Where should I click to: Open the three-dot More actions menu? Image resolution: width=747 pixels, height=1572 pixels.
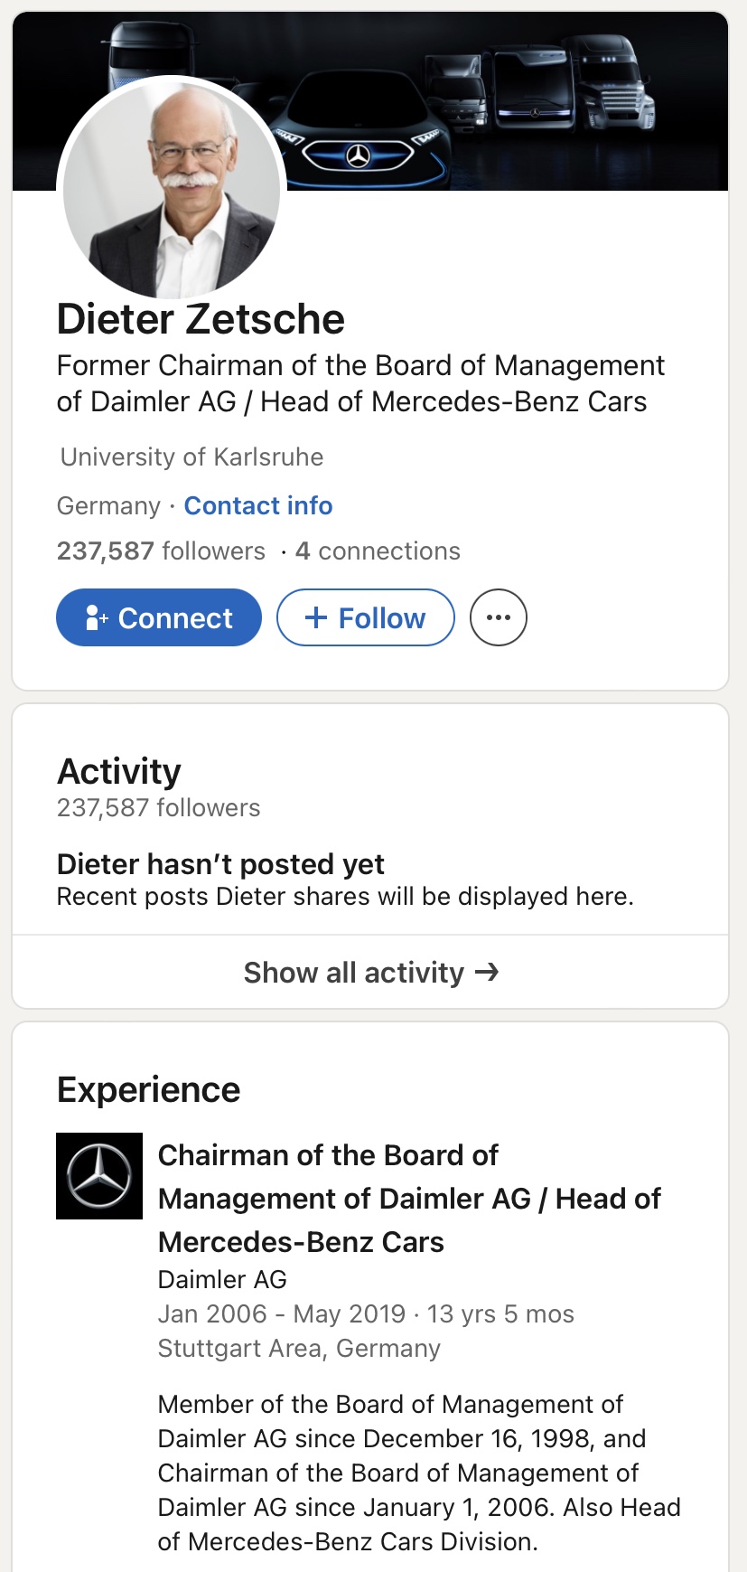499,617
